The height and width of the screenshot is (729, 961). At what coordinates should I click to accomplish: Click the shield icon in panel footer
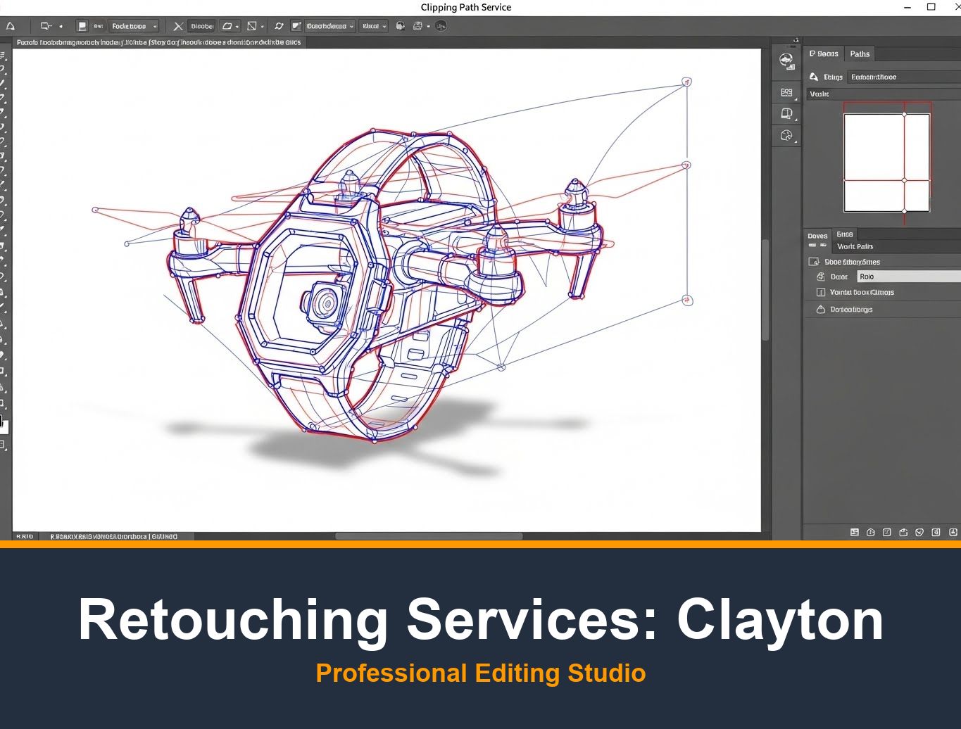[x=919, y=533]
